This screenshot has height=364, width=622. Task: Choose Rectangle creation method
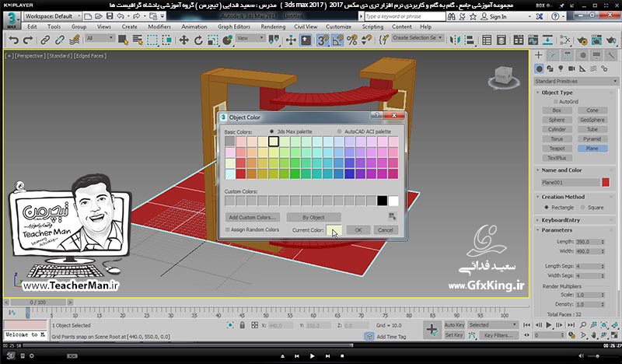tap(547, 207)
